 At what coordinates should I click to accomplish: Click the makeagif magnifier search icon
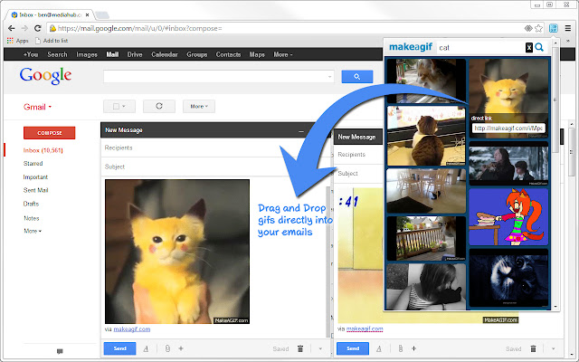point(539,47)
